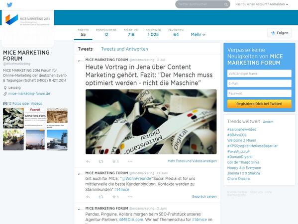Screen dimensions: 298x224
Task: Click the Folgen follow button
Action: [x=280, y=33]
